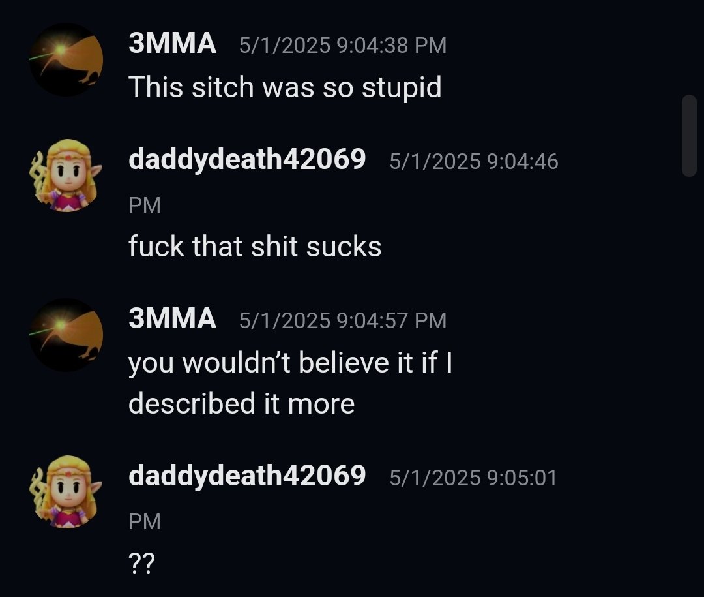Screen dimensions: 704x597
Task: Click the Zelda avatar beside the "??" message
Action: (66, 492)
